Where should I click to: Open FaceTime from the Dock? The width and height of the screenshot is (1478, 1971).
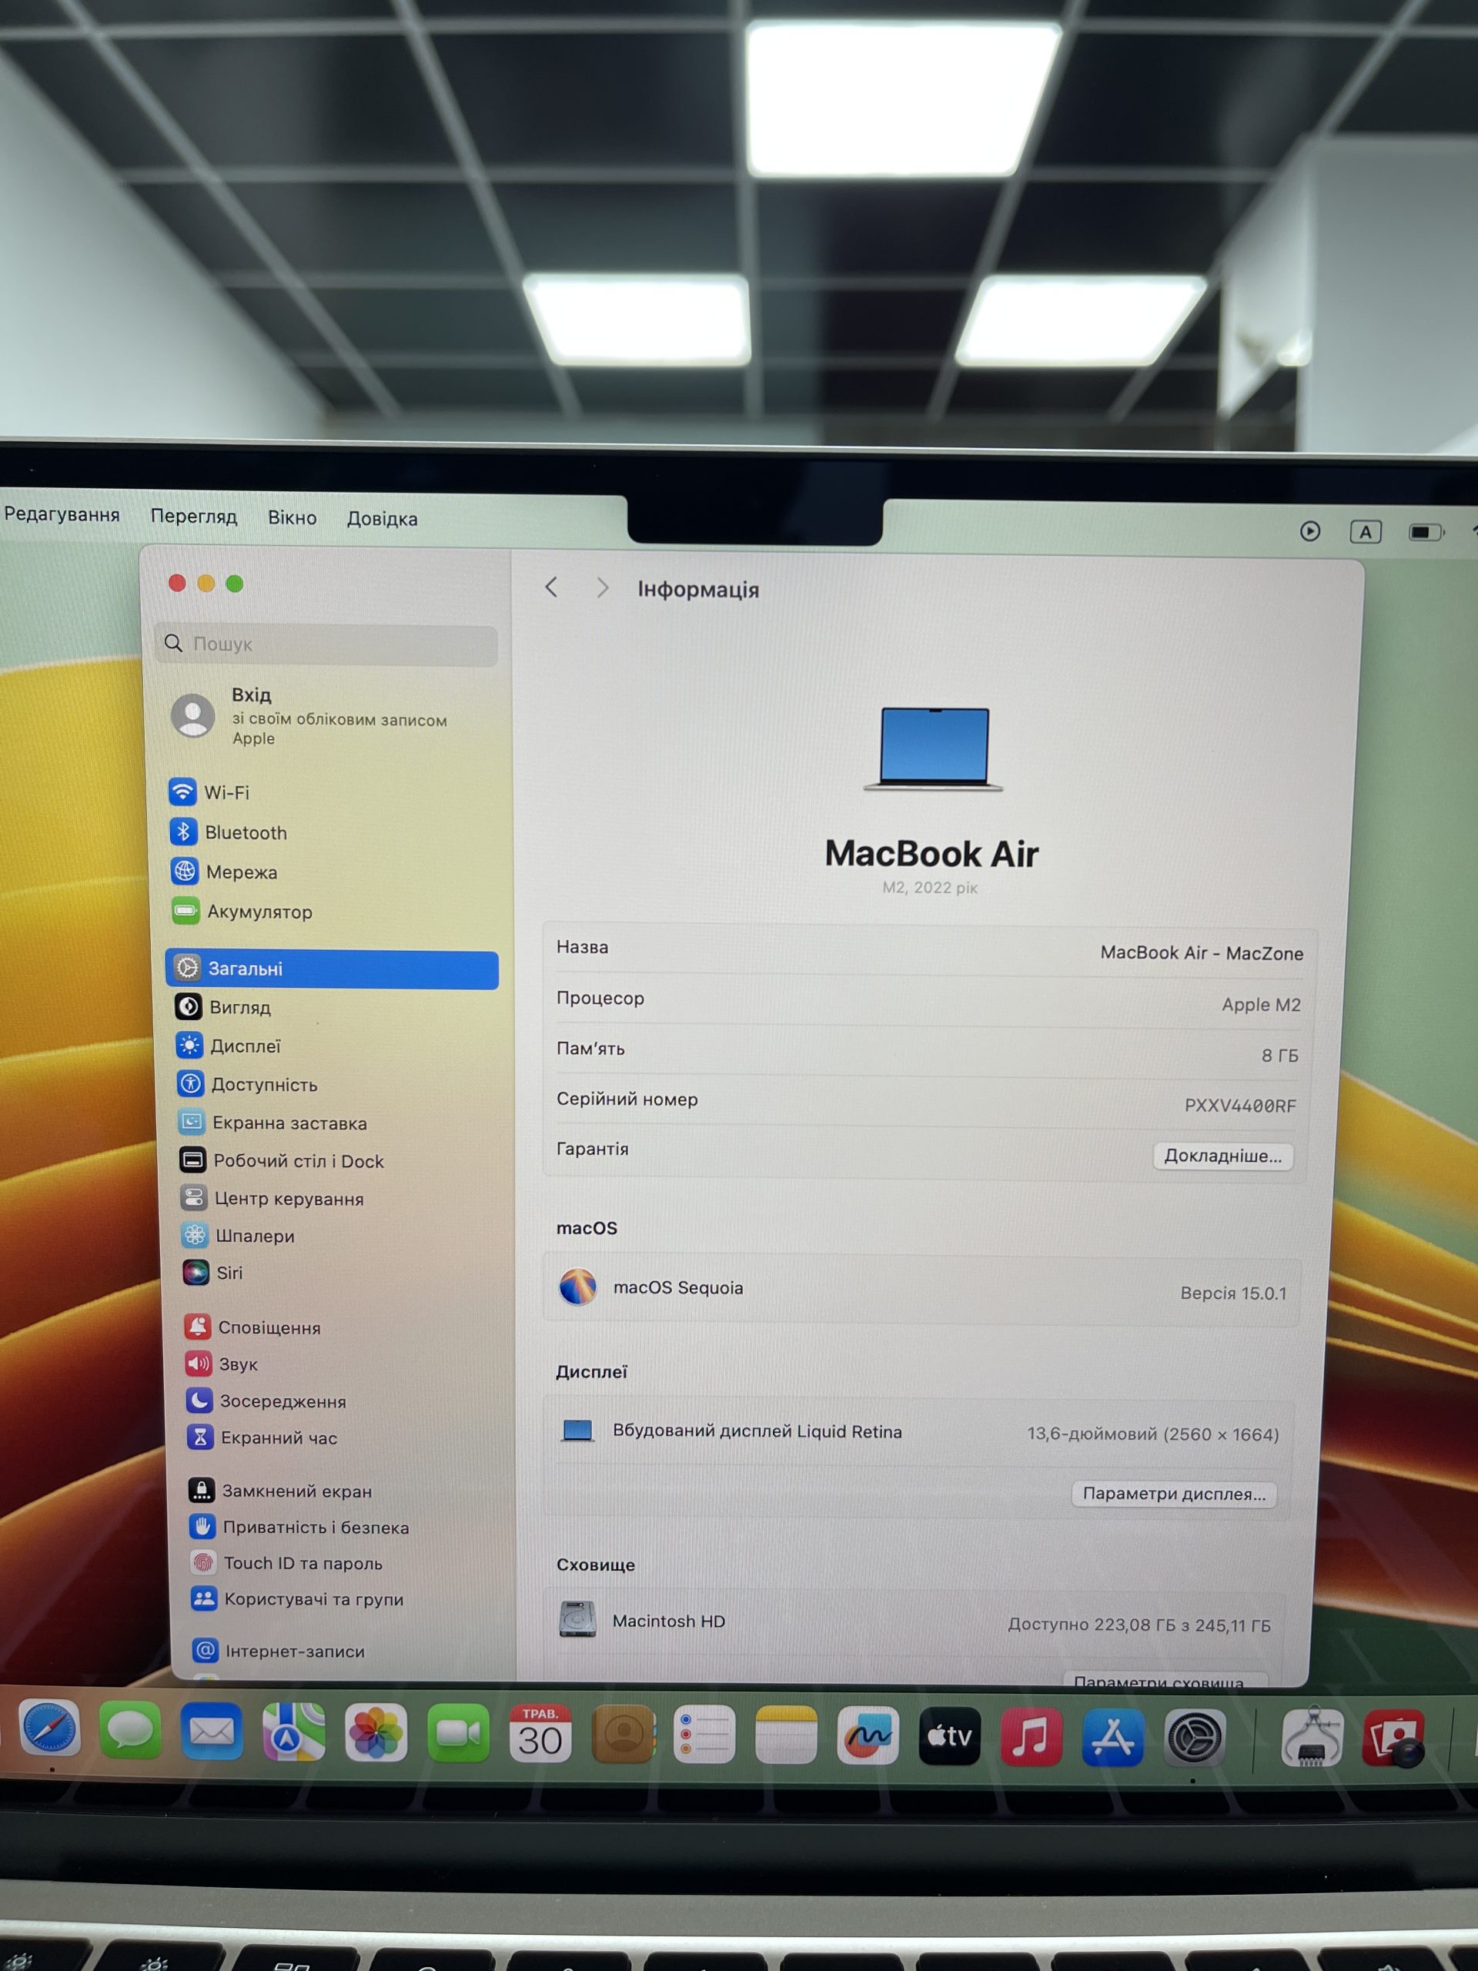(458, 1733)
